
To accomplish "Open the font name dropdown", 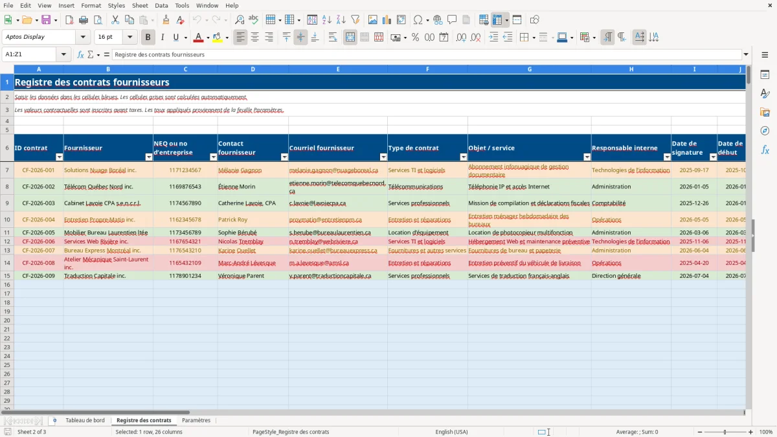I will tap(83, 38).
